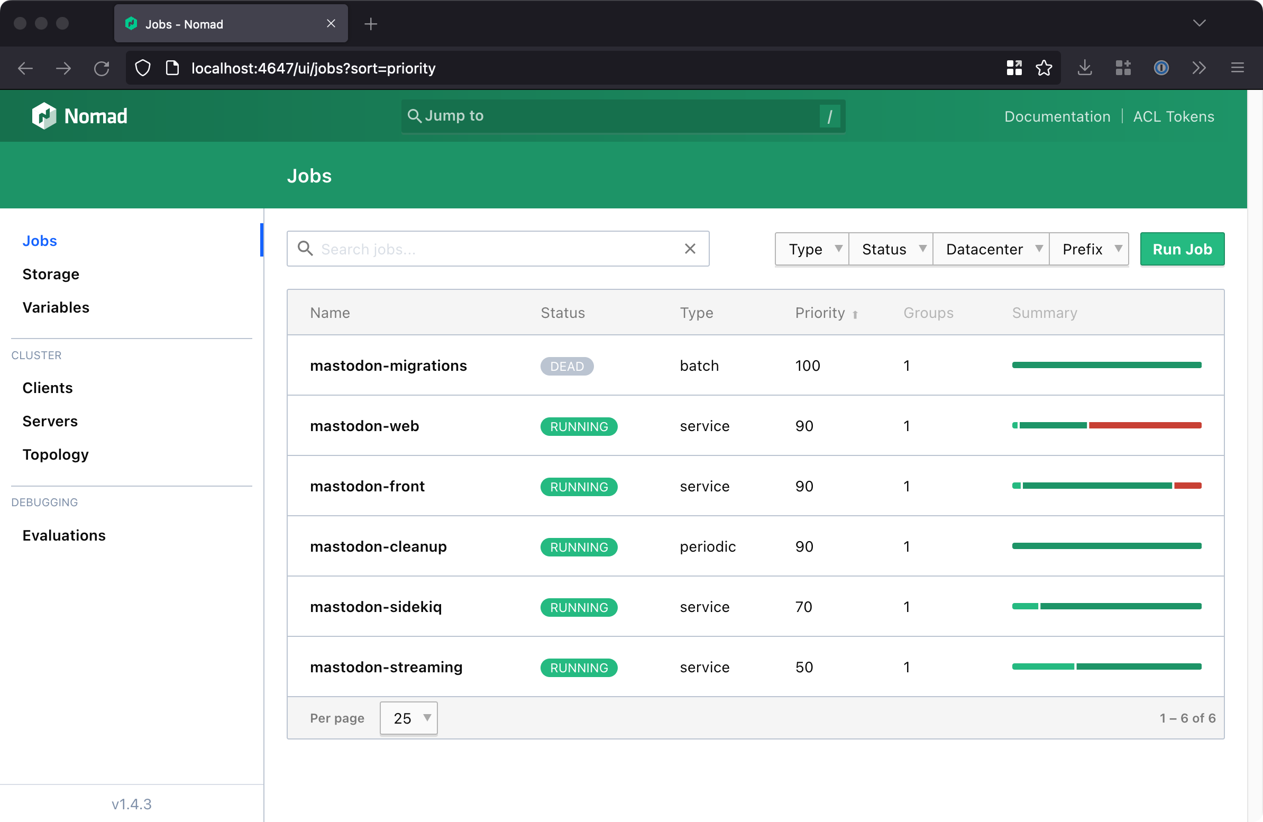The width and height of the screenshot is (1263, 822).
Task: Open the Type filter dropdown
Action: pyautogui.click(x=811, y=249)
